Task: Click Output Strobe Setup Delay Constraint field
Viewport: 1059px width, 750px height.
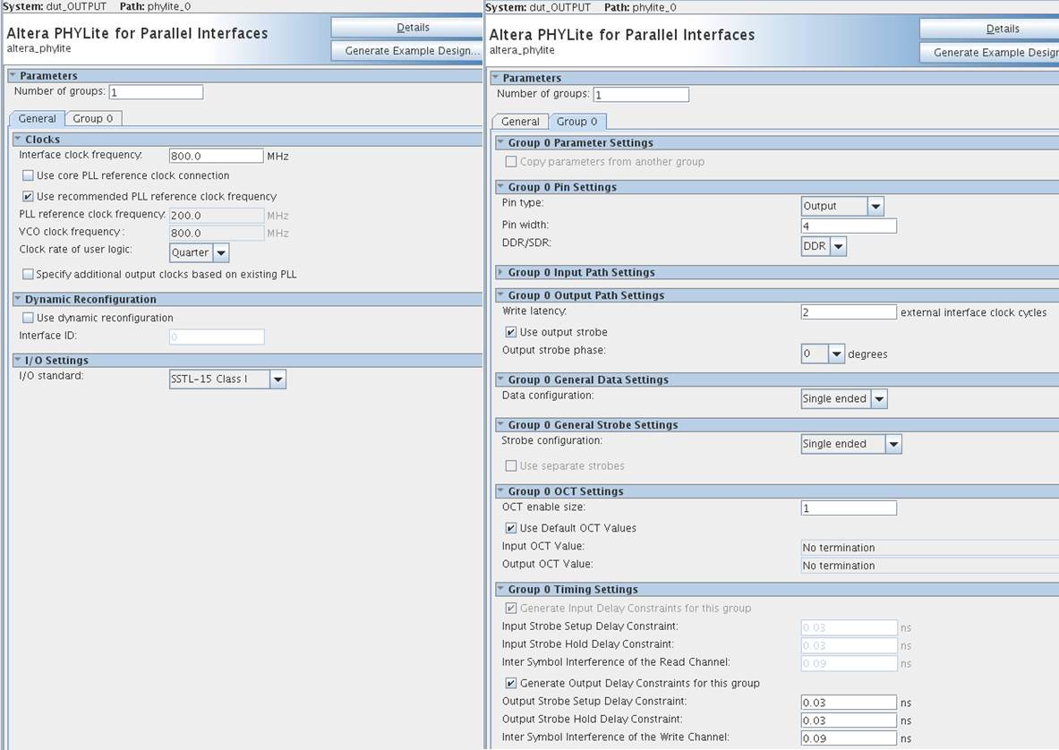Action: click(849, 703)
